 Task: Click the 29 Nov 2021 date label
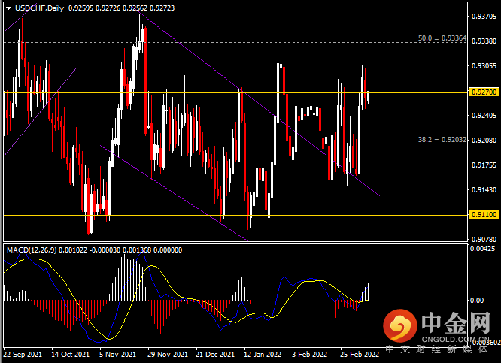point(167,353)
